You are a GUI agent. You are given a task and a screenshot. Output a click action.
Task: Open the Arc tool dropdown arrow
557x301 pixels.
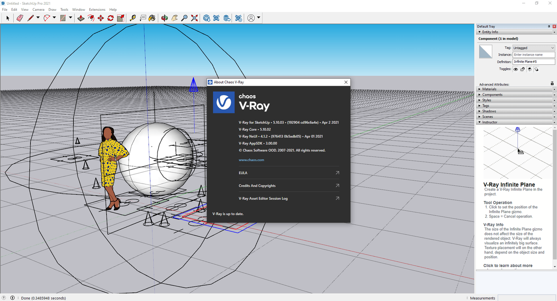tap(54, 18)
